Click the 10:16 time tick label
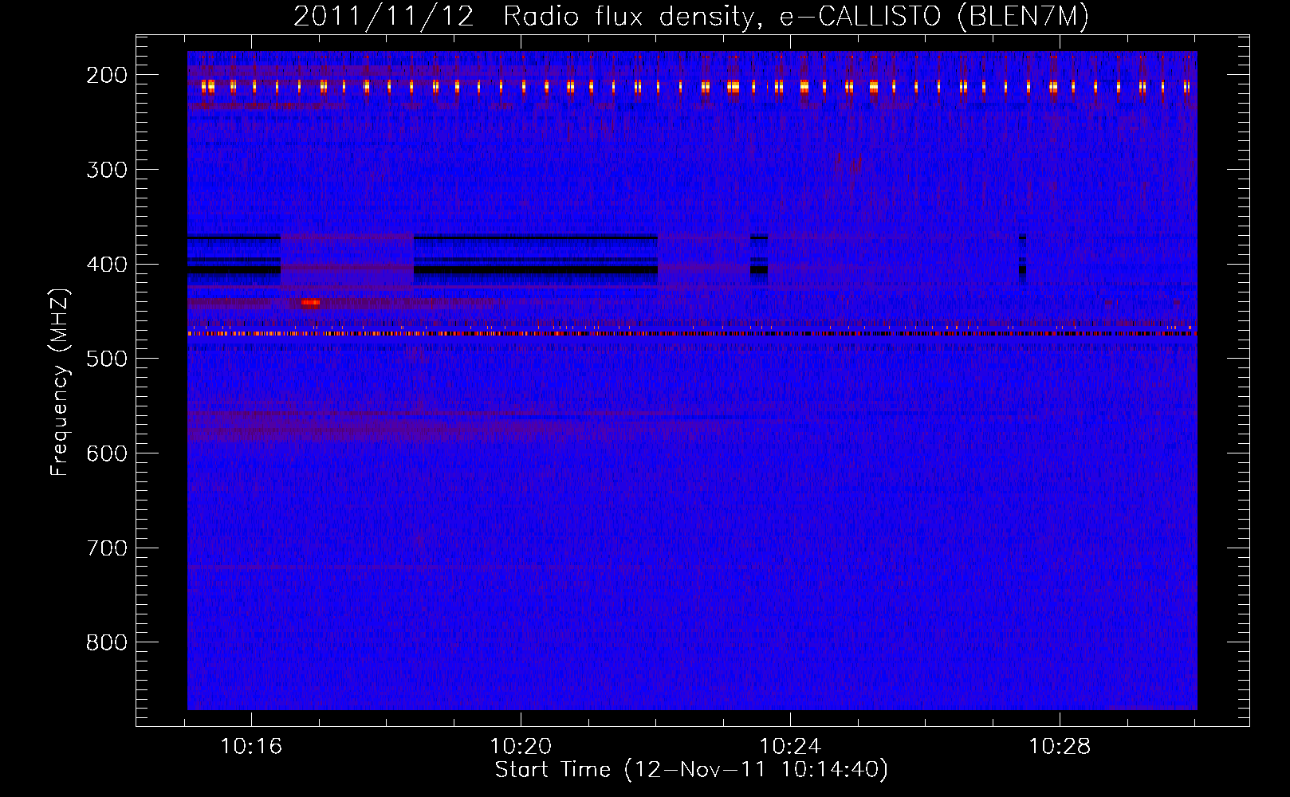1290x797 pixels. [251, 747]
